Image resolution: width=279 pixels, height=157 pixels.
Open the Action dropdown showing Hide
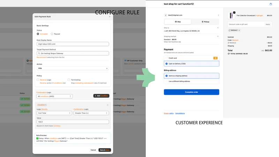[73, 68]
